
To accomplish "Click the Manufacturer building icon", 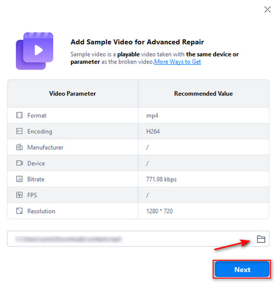I will [19, 147].
